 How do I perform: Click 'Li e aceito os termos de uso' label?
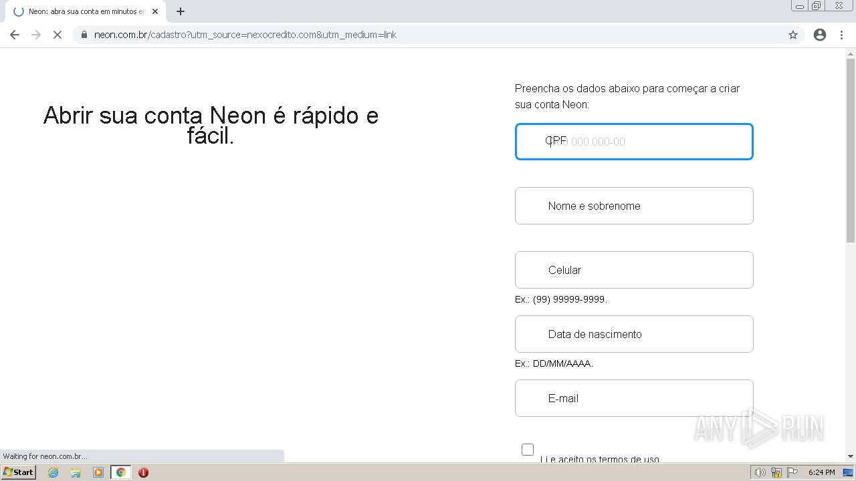point(600,459)
